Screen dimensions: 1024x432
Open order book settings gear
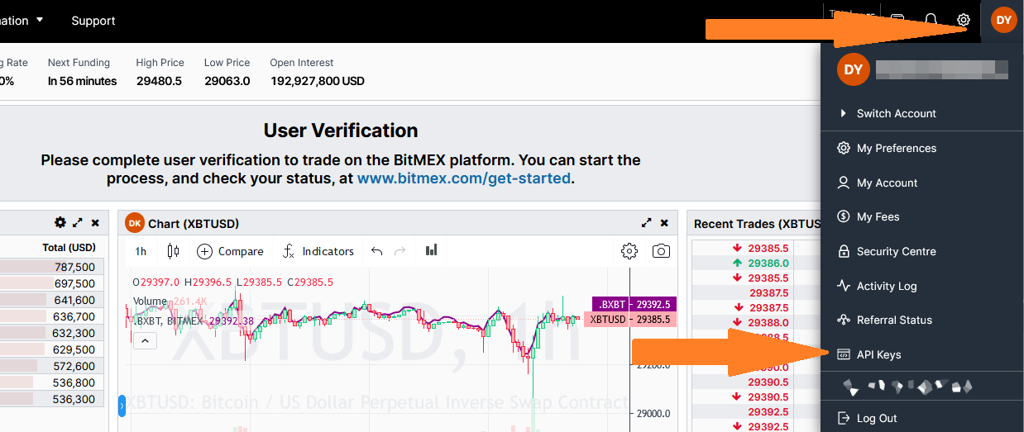click(60, 223)
